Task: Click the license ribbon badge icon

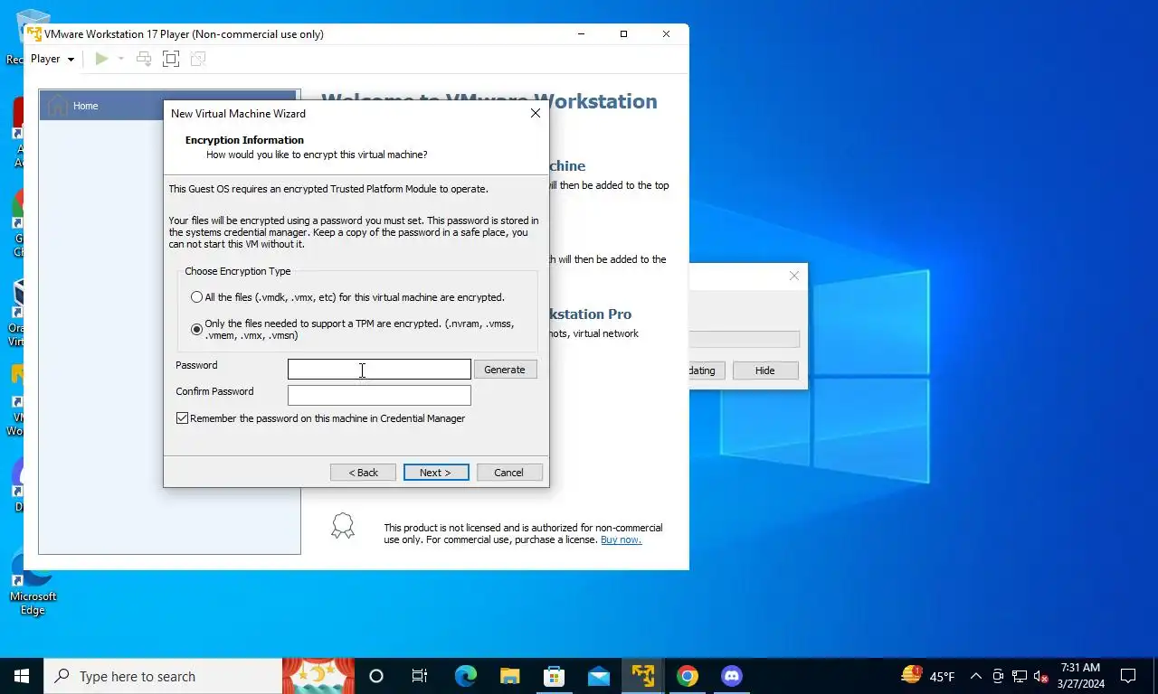Action: point(343,526)
